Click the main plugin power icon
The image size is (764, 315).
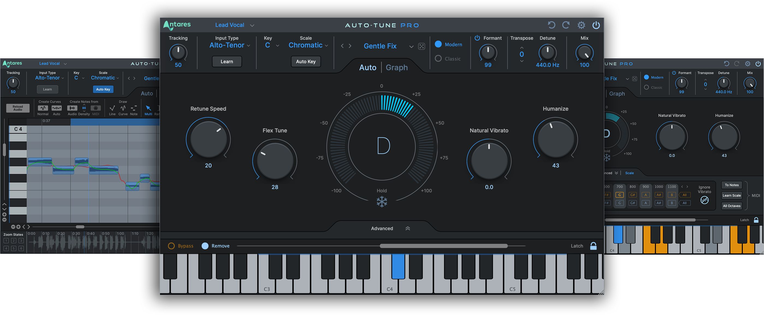pyautogui.click(x=596, y=25)
